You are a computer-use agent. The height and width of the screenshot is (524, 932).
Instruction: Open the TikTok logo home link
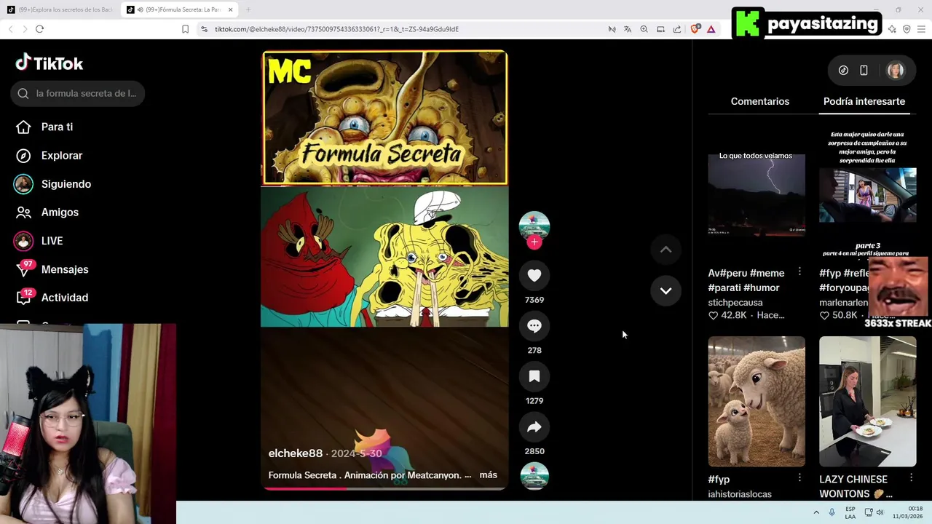pyautogui.click(x=50, y=63)
